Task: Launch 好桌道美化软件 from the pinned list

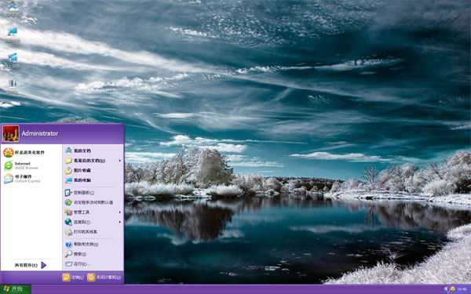Action: click(x=31, y=152)
